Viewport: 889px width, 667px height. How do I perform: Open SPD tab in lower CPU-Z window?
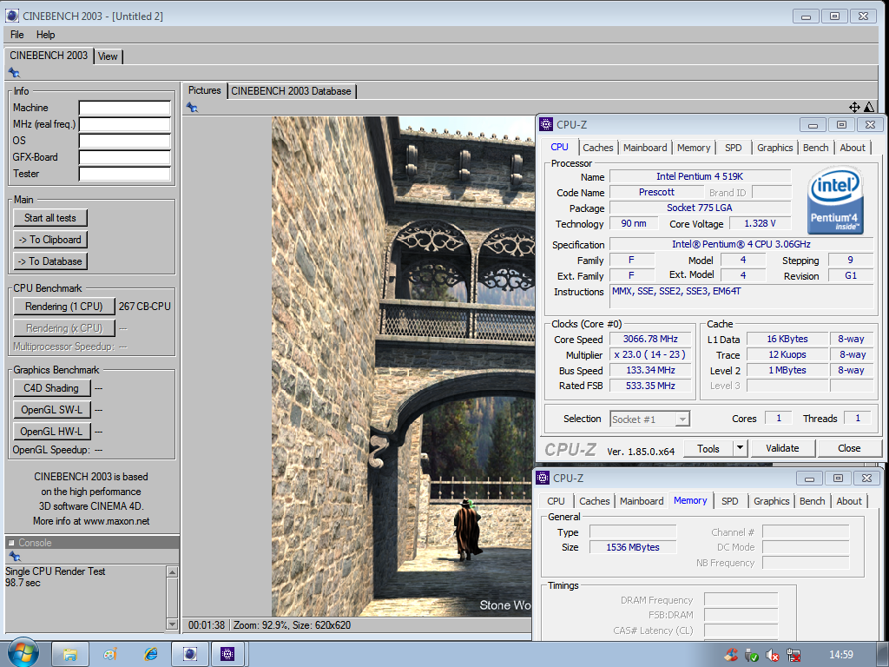point(729,501)
